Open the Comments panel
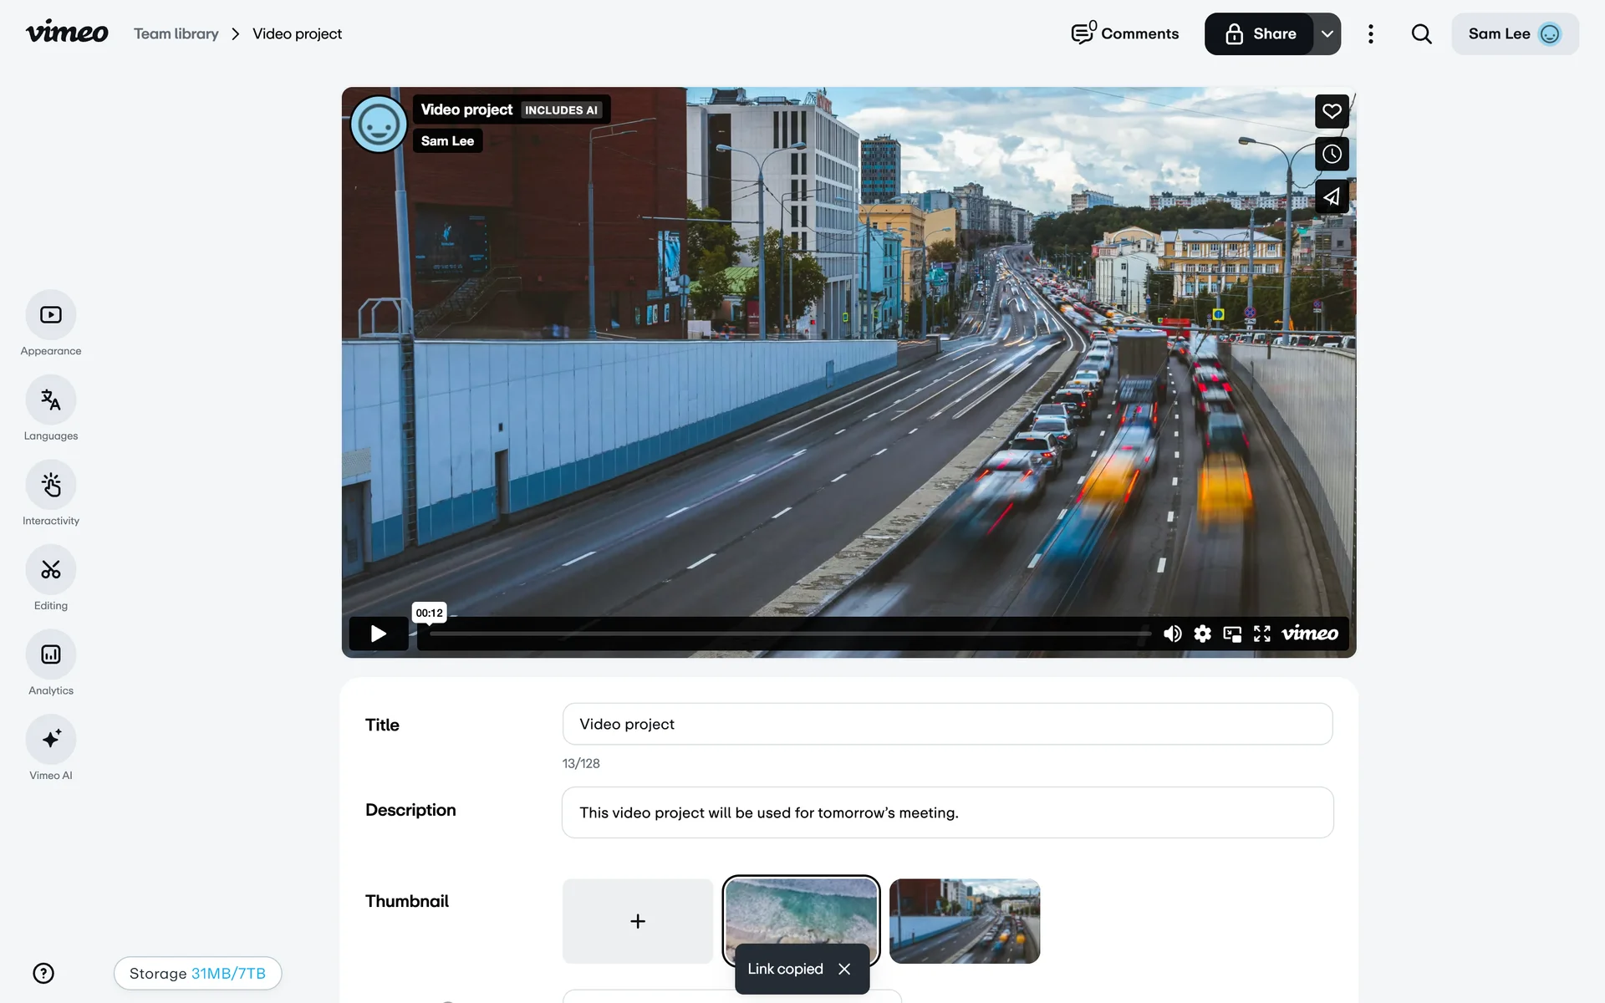 [x=1125, y=34]
